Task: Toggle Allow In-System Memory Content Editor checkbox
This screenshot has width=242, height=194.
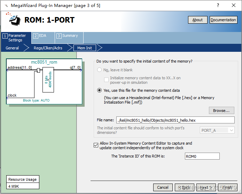Action: (x=96, y=145)
